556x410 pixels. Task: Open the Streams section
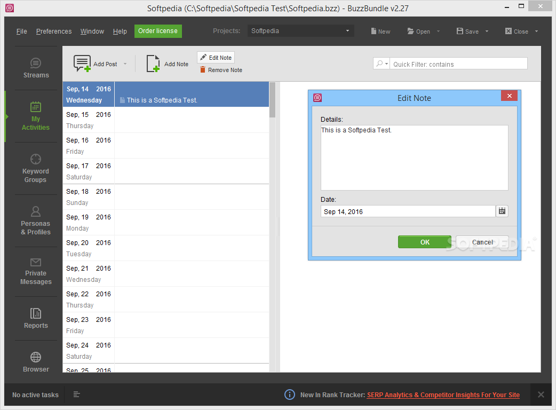(x=36, y=68)
